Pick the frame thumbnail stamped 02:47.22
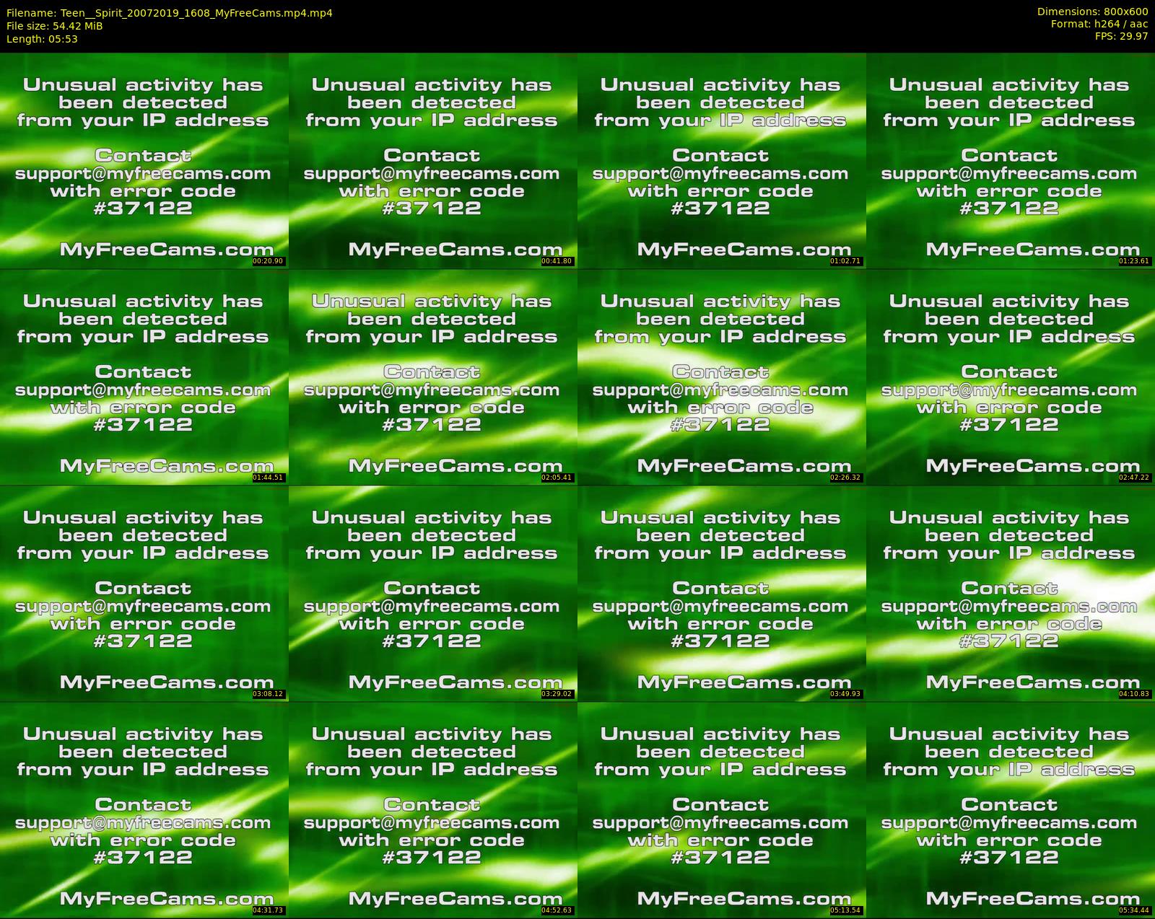Screen dimensions: 1155x919 (x=1010, y=377)
